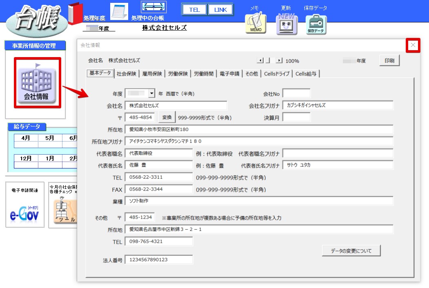Open the その他 tab
The width and height of the screenshot is (429, 288).
[x=251, y=73]
